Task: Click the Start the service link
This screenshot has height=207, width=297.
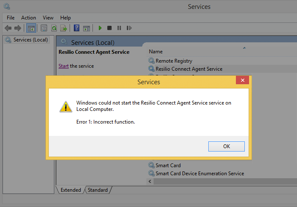Action: [x=63, y=66]
